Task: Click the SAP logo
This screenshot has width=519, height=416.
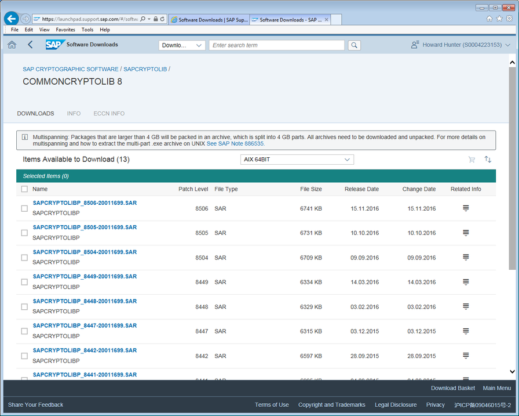Action: [x=54, y=44]
